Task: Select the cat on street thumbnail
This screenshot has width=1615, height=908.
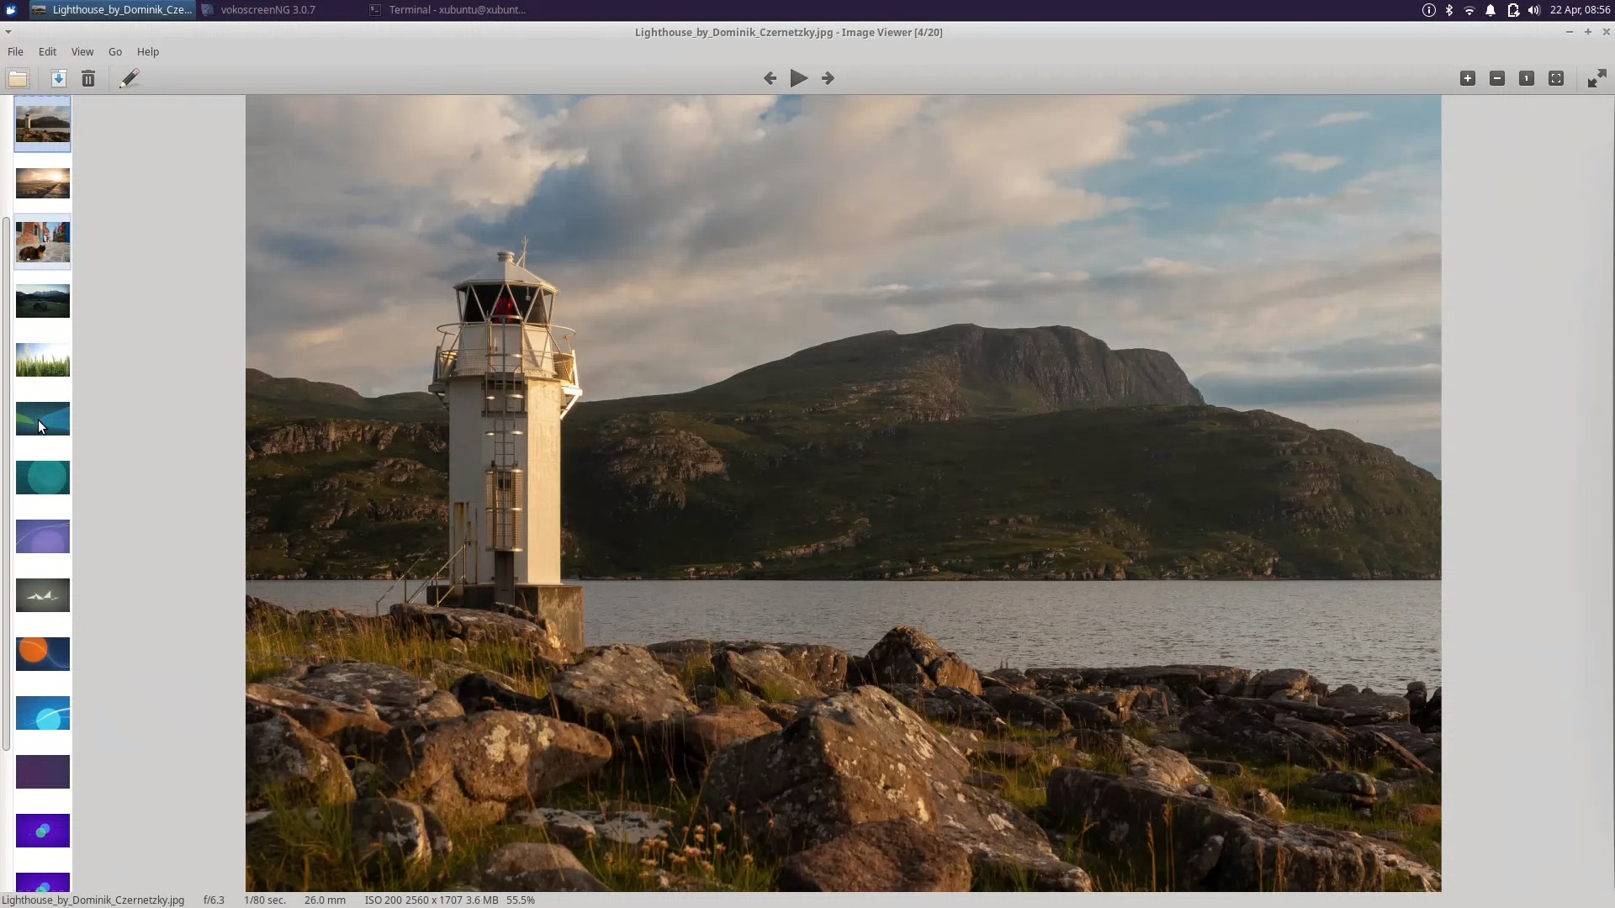Action: (x=43, y=242)
